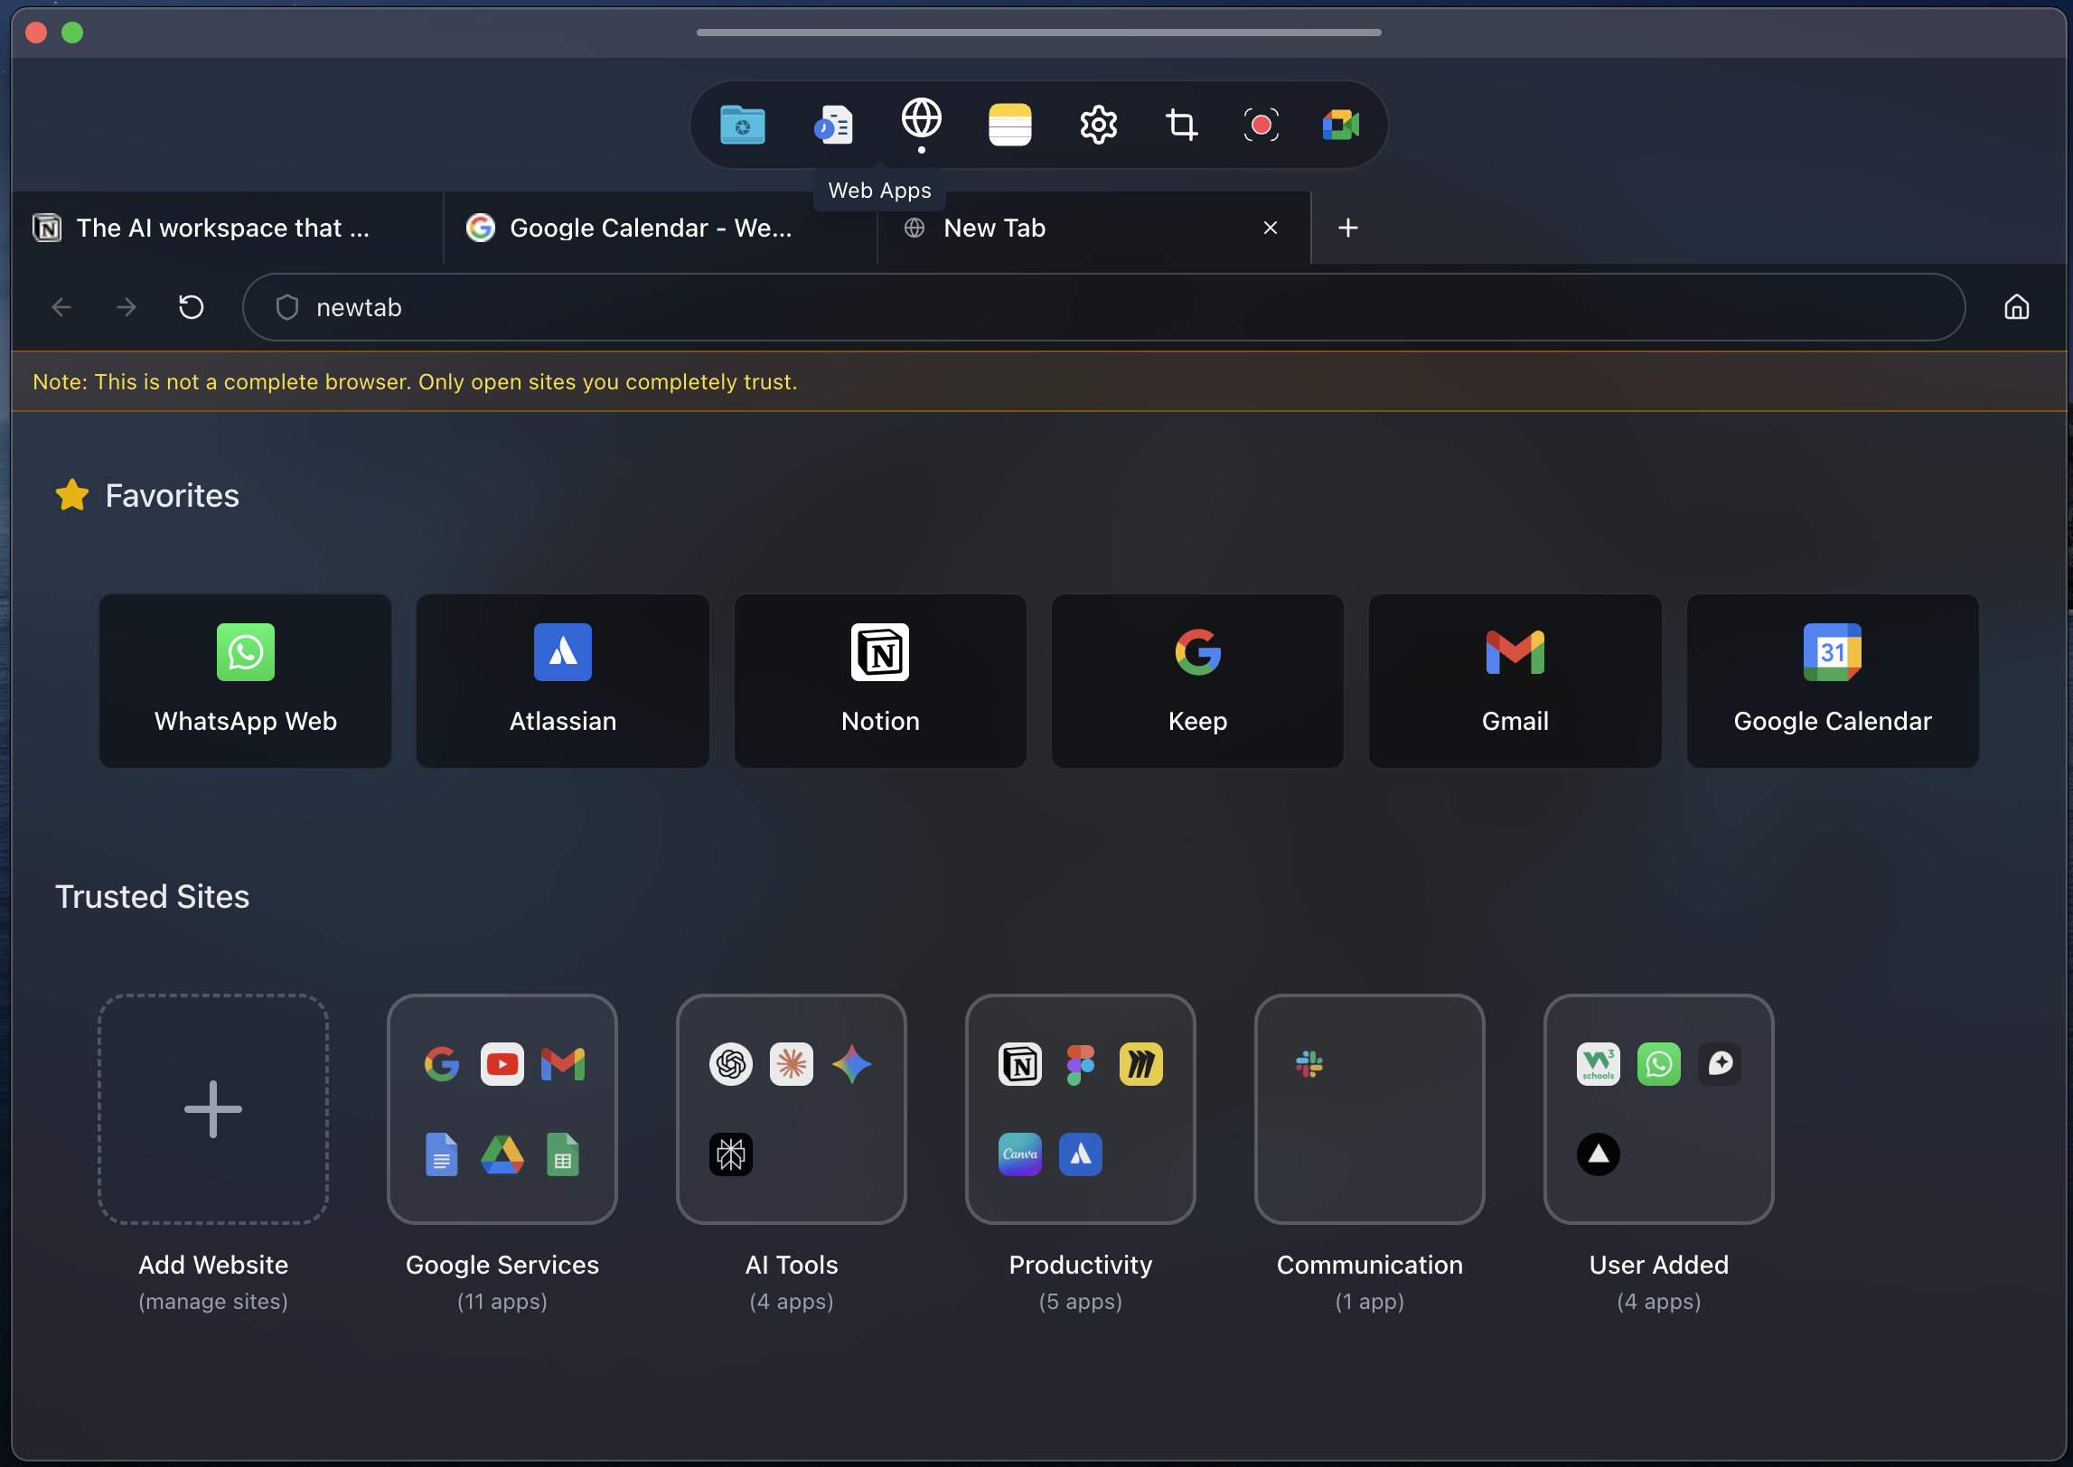Open the ChatGPT icon in AI Tools
This screenshot has width=2073, height=1467.
coord(730,1064)
